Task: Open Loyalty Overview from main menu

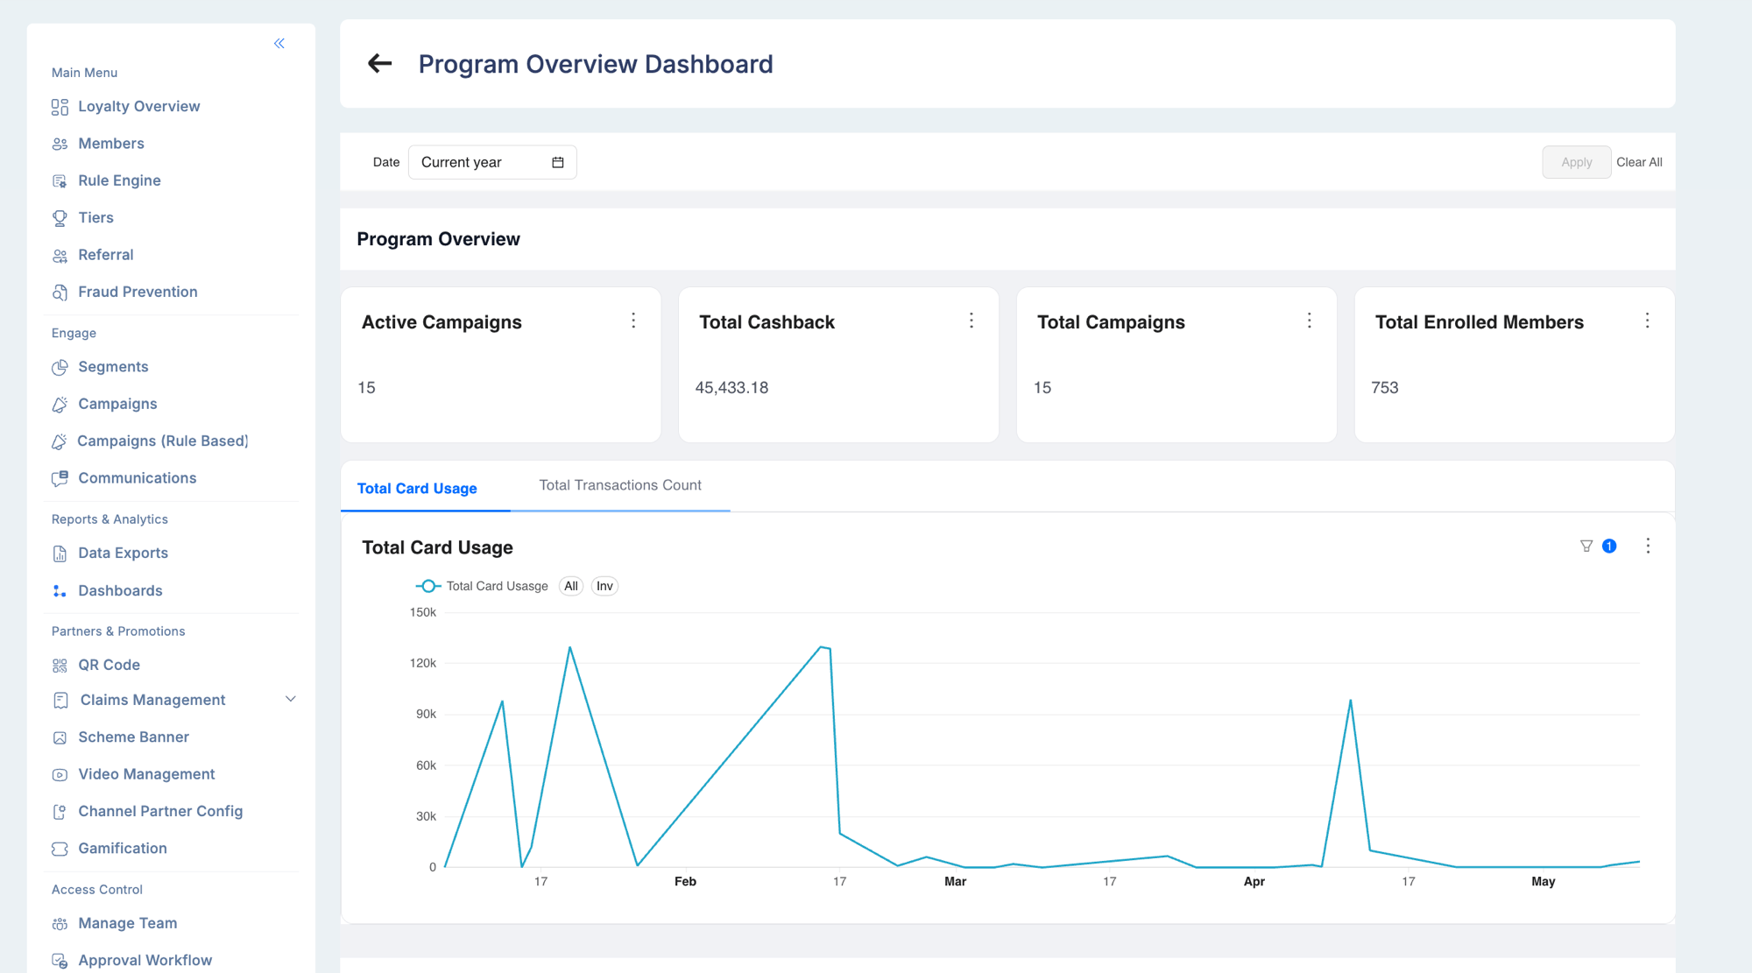Action: [139, 106]
